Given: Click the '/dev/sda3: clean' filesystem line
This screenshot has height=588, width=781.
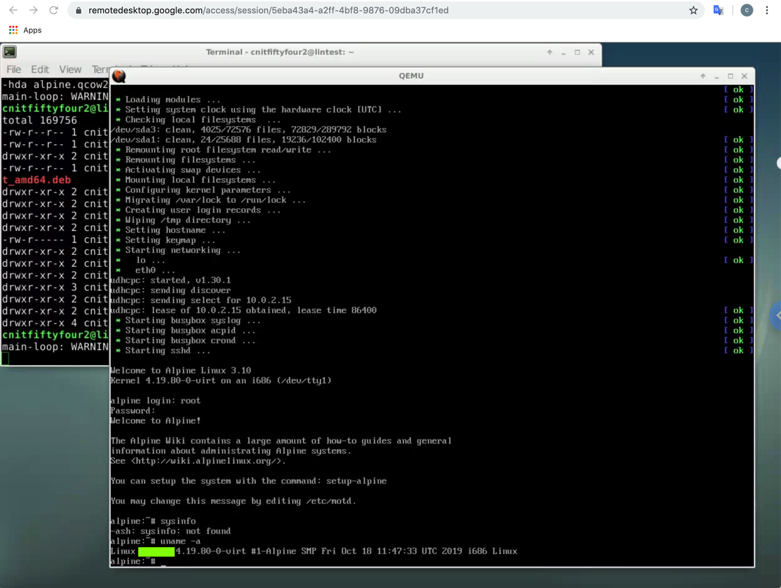Looking at the screenshot, I should click(248, 129).
